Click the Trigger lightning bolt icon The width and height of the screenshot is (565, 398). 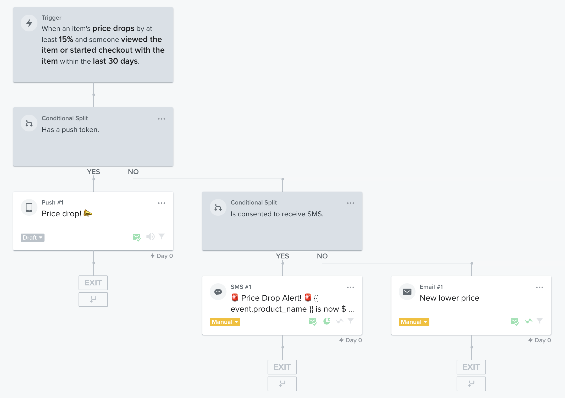pos(29,23)
